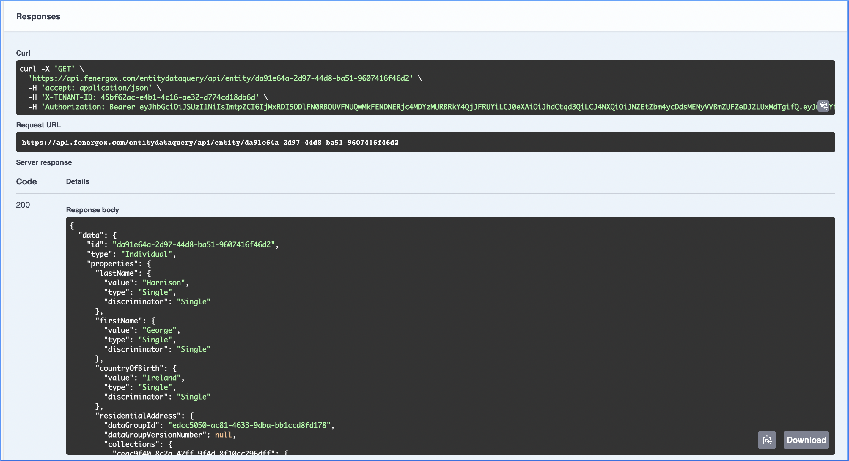Image resolution: width=849 pixels, height=461 pixels.
Task: Click the null dataGroupVersionNumber value
Action: pos(223,435)
